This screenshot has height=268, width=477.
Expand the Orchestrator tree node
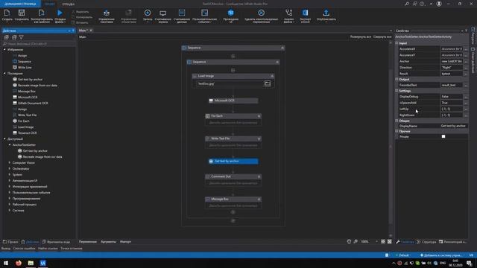[x=10, y=169]
